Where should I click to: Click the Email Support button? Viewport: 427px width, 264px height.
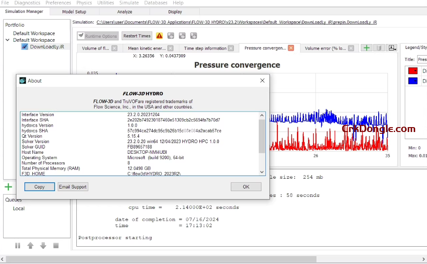tap(73, 187)
